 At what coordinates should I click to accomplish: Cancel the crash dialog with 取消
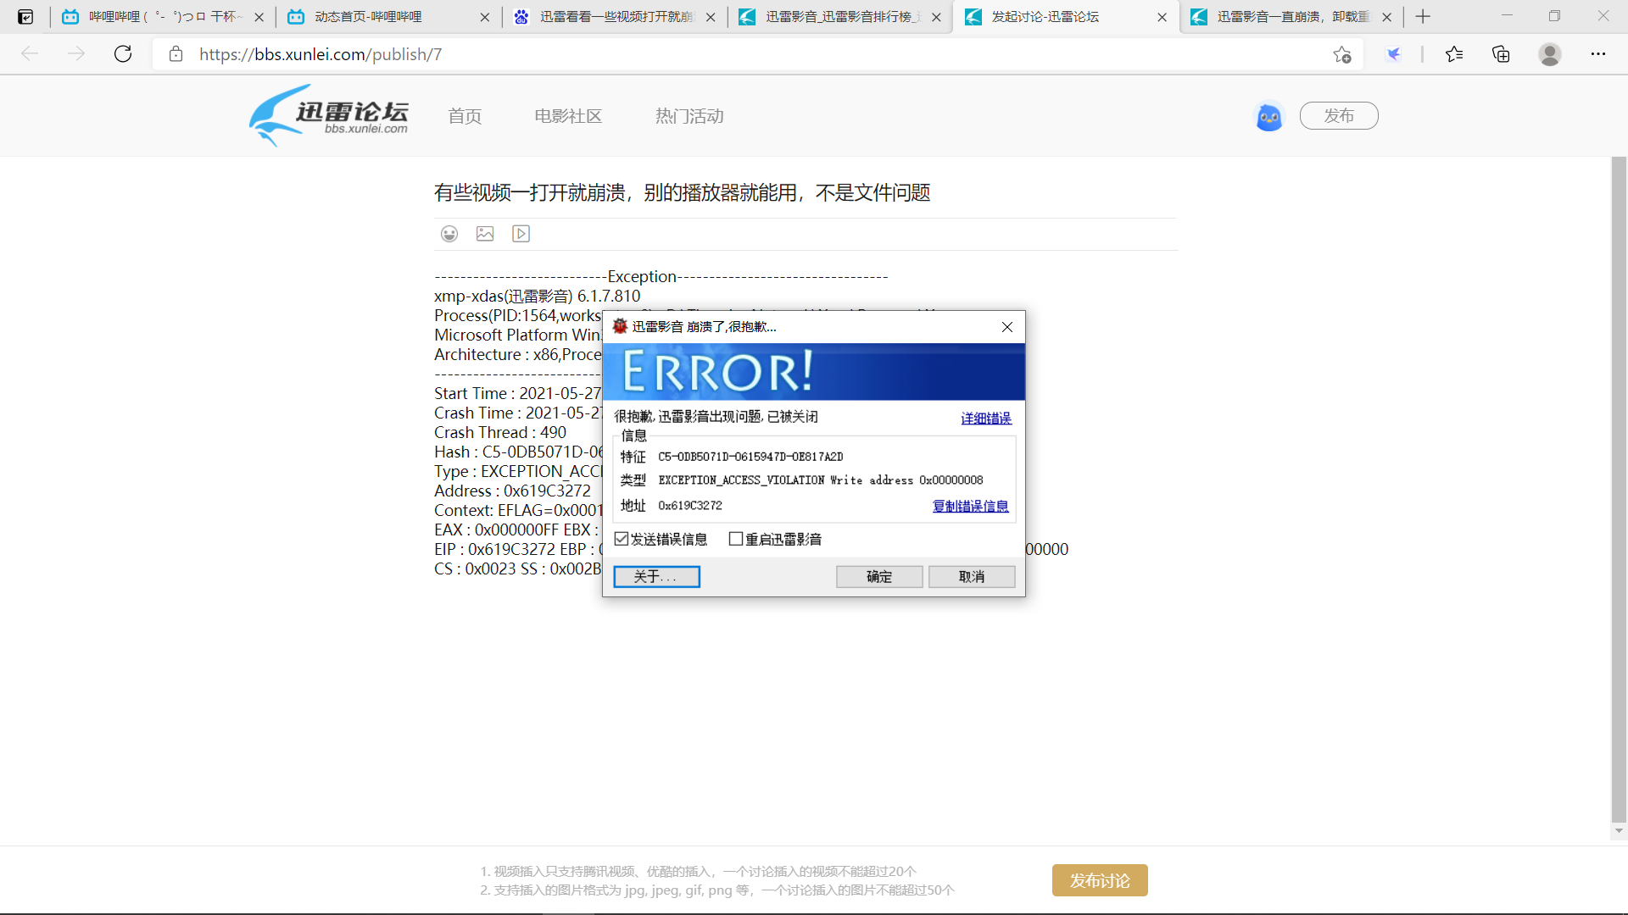click(x=971, y=576)
